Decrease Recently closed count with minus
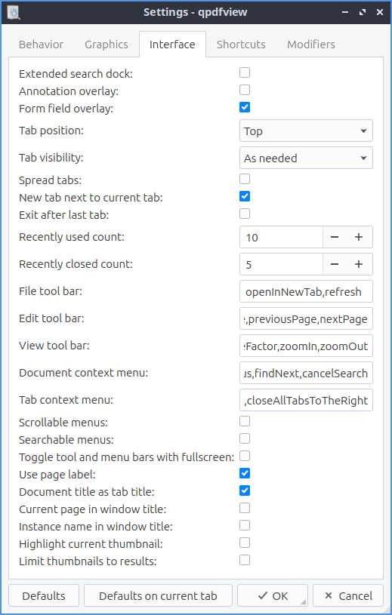The width and height of the screenshot is (392, 615). pos(335,264)
